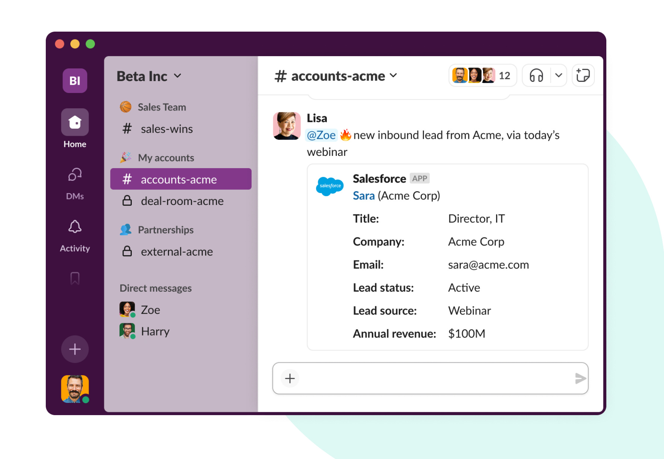Go to the Home tab
The width and height of the screenshot is (664, 459).
click(75, 128)
